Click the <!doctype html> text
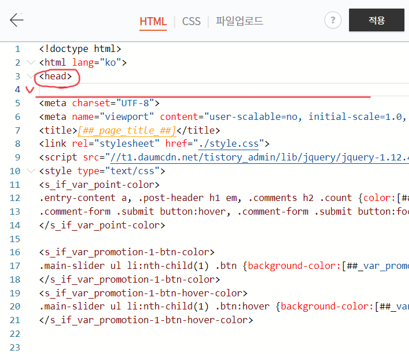The image size is (409, 354). 80,49
